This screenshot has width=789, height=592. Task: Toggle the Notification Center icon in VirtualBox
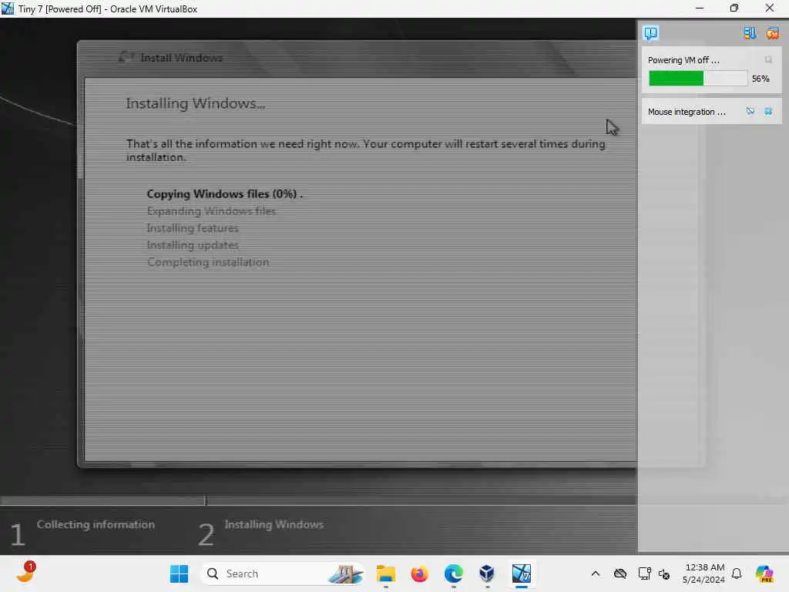pos(650,33)
